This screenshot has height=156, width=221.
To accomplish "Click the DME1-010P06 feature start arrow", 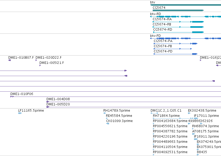I will [12, 97].
